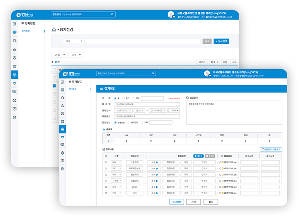The image size is (299, 216).
Task: Click home icon in back window breadcrumb
Action: pyautogui.click(x=54, y=29)
